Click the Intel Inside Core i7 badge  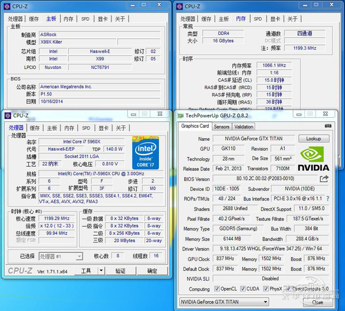point(145,153)
